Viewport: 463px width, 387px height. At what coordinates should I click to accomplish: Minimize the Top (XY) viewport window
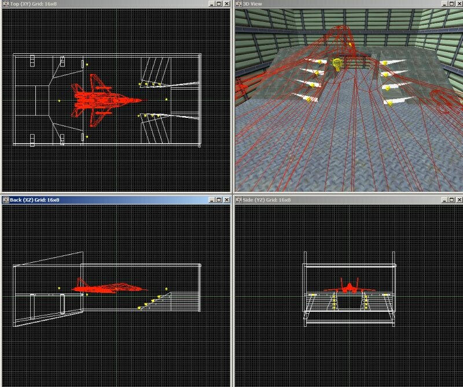[x=210, y=4]
